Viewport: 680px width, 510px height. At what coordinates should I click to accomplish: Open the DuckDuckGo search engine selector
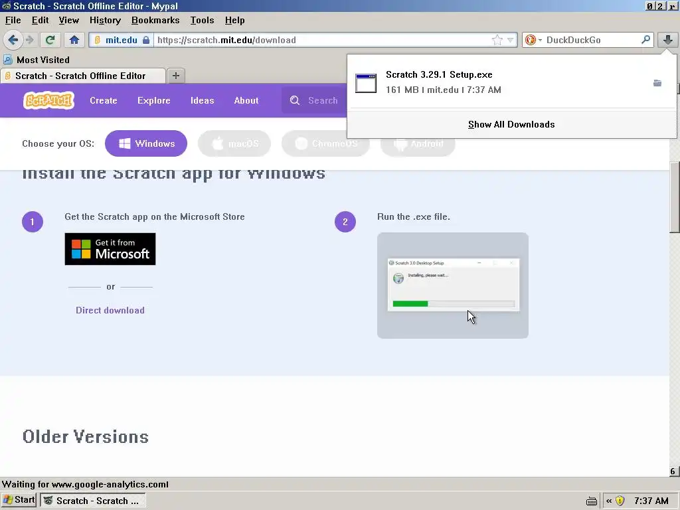pos(533,40)
